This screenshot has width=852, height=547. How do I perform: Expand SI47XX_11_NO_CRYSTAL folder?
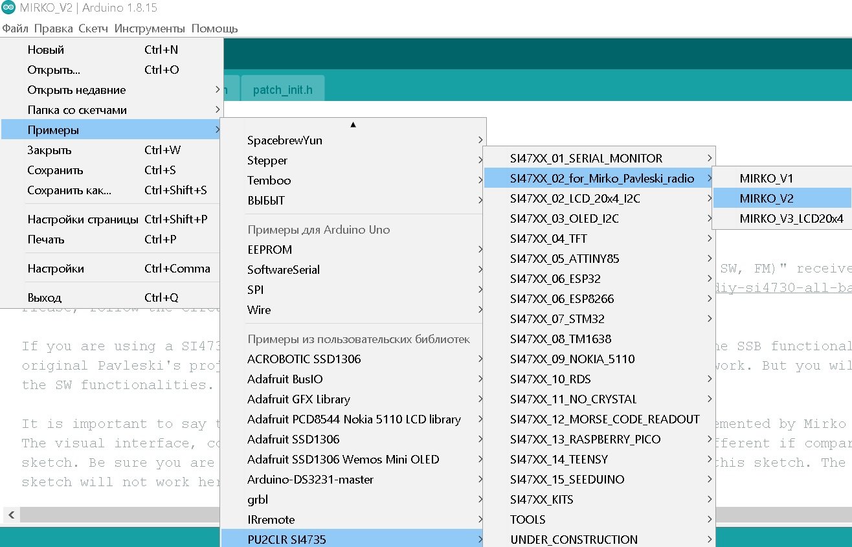click(x=600, y=399)
